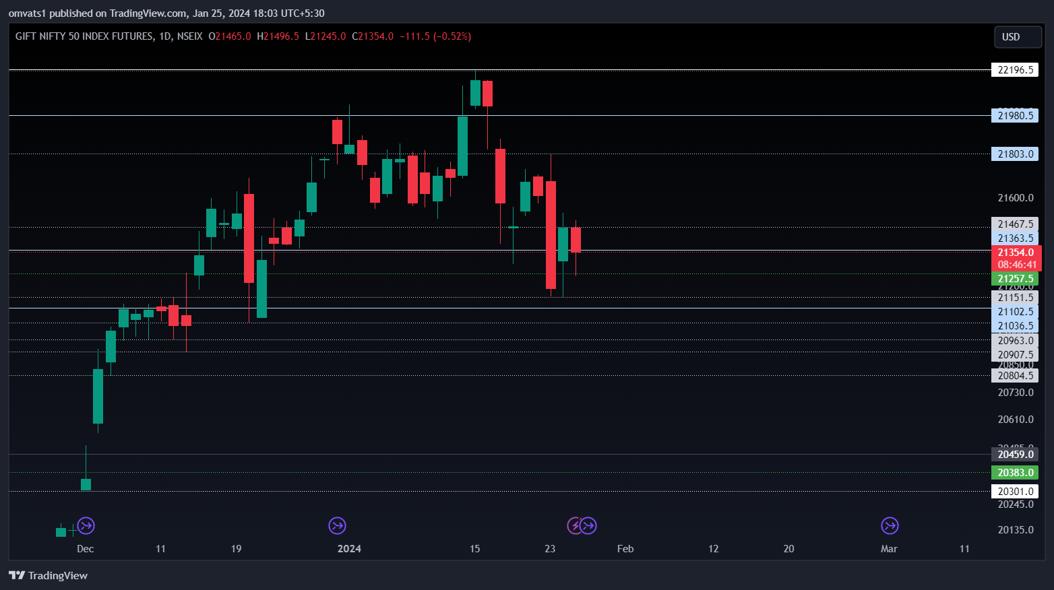This screenshot has width=1054, height=590.
Task: Click the NSEIX exchange label
Action: tap(189, 36)
